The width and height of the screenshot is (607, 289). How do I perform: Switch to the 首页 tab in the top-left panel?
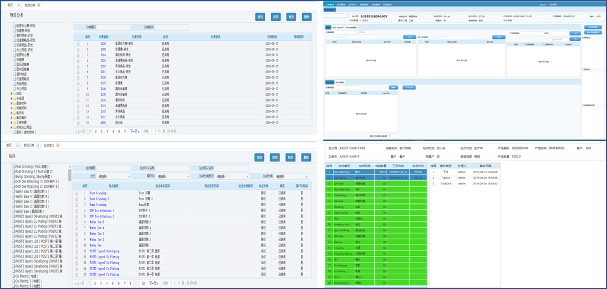[x=9, y=4]
